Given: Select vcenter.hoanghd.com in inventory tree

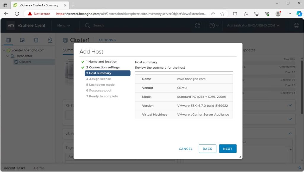Looking at the screenshot, I should tap(28, 50).
